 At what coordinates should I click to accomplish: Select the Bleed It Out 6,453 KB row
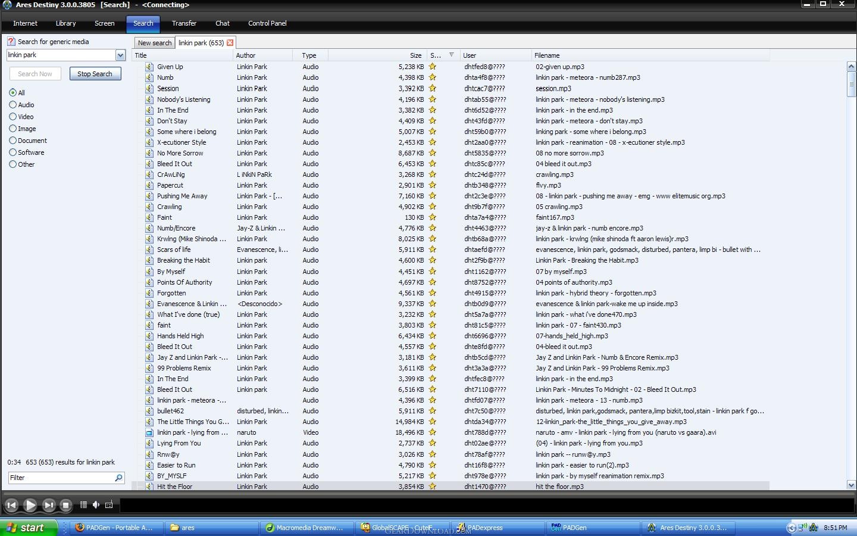451,164
